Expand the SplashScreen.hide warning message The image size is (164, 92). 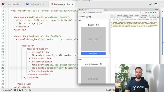pos(113,25)
